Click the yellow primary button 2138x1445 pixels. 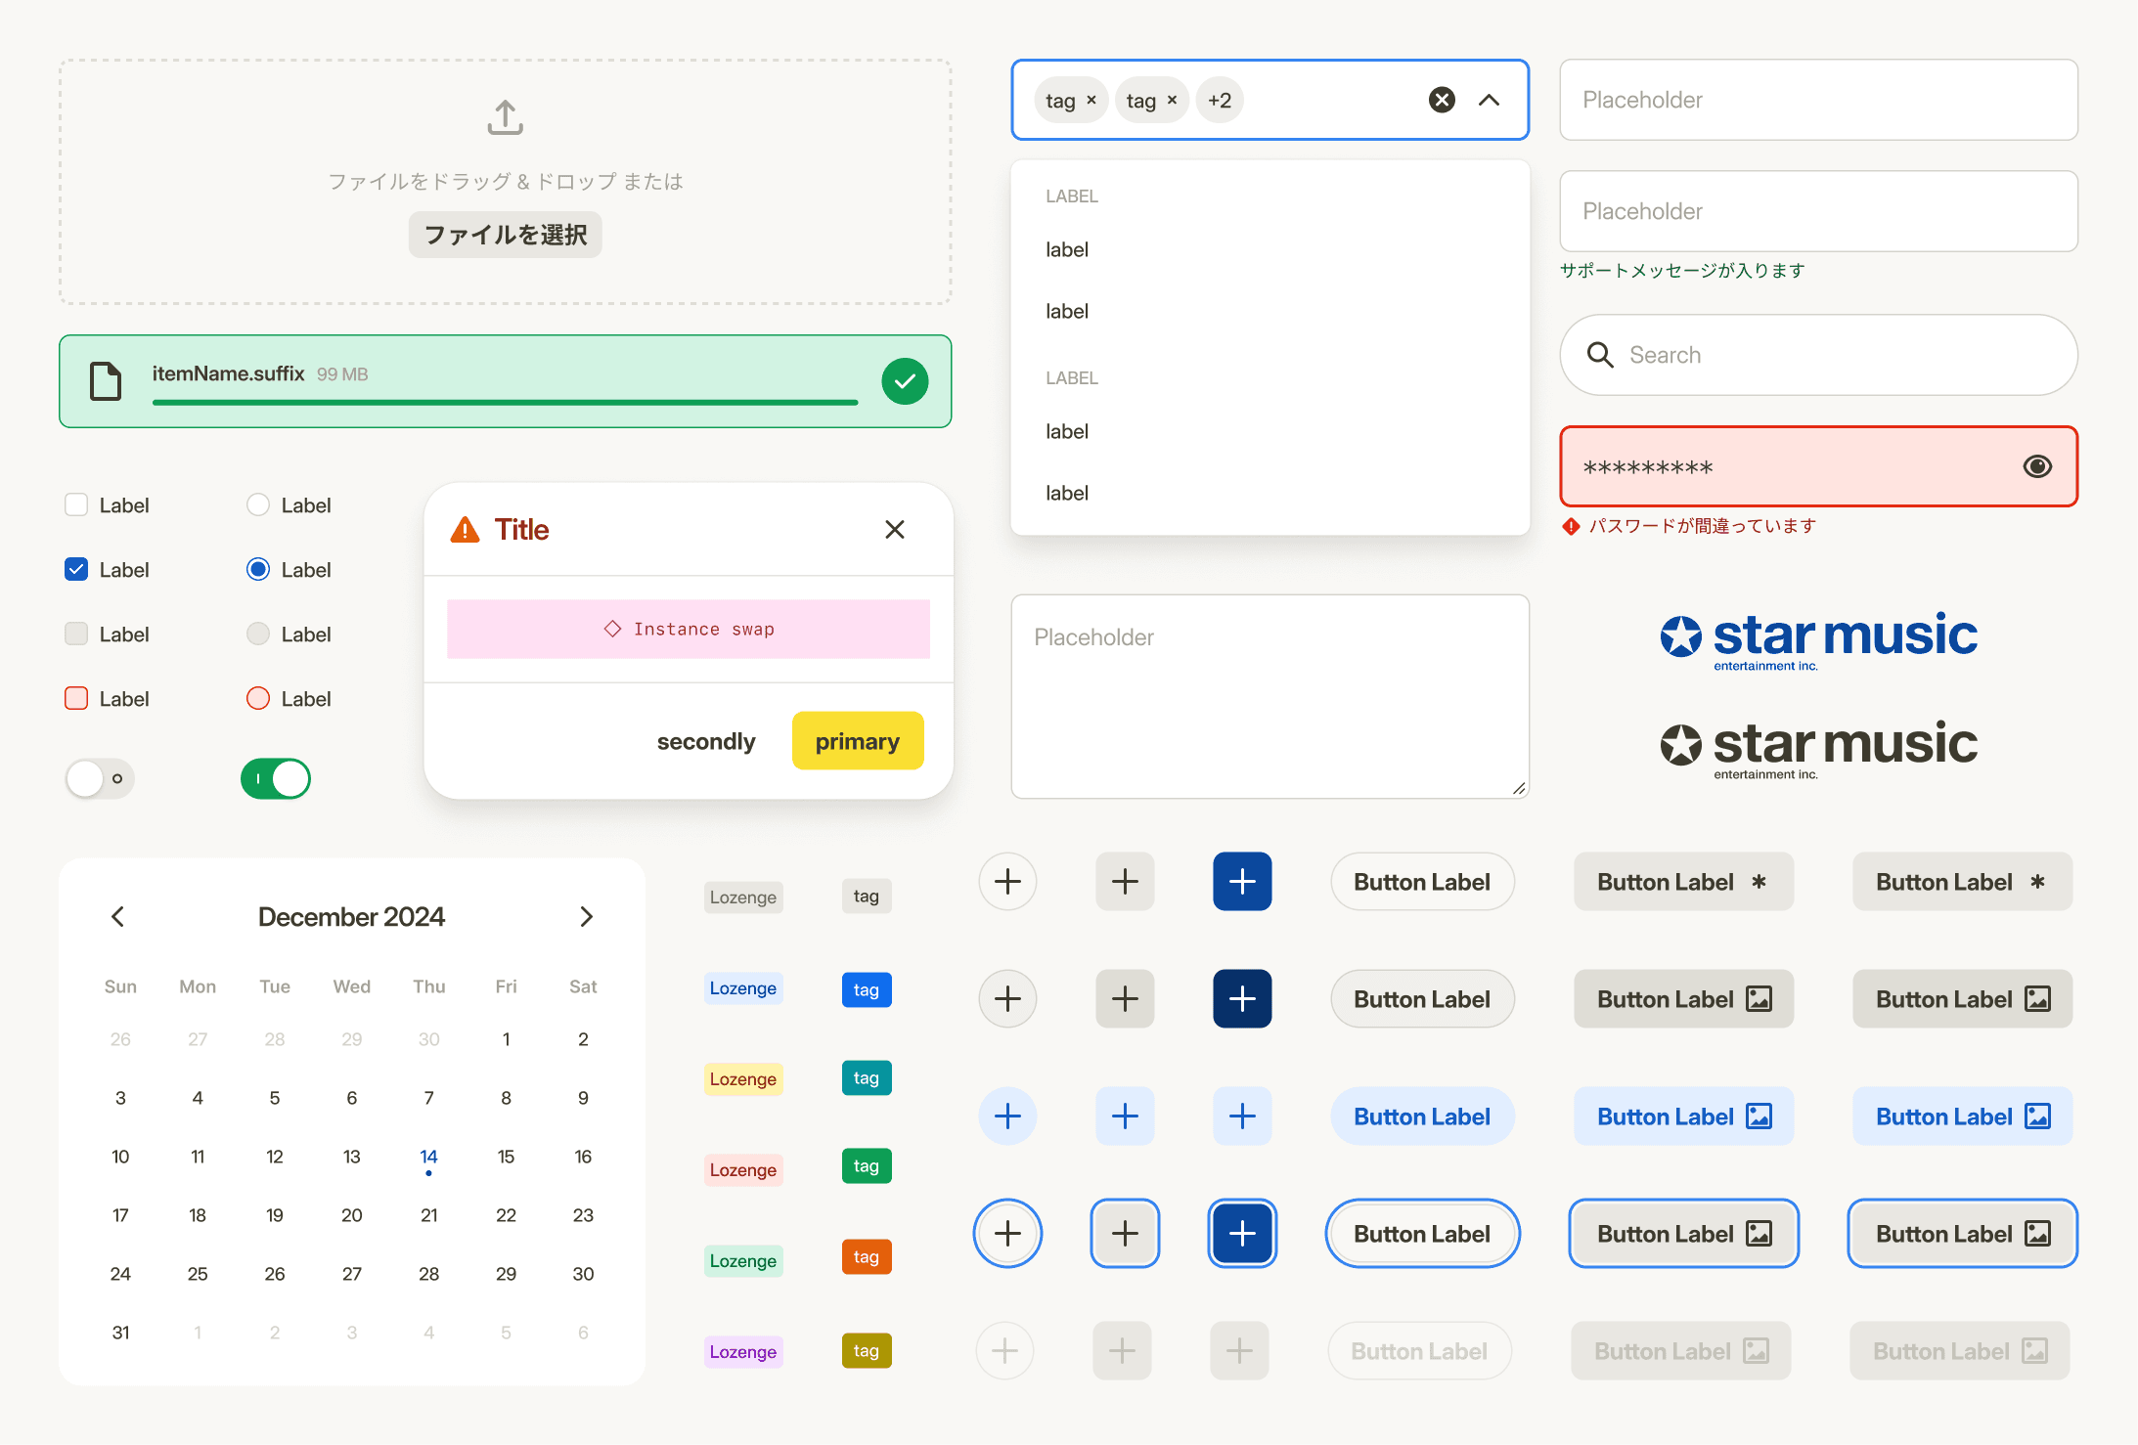[857, 741]
